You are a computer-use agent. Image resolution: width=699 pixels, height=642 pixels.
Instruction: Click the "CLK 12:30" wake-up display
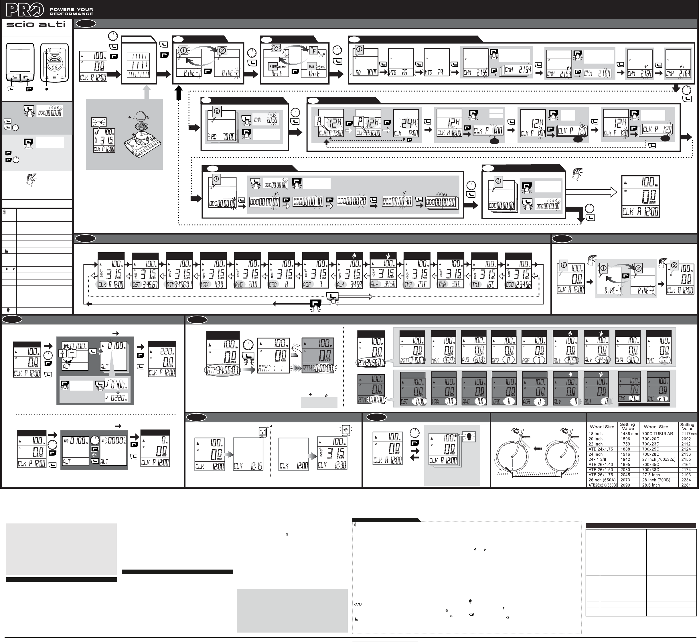tap(332, 453)
